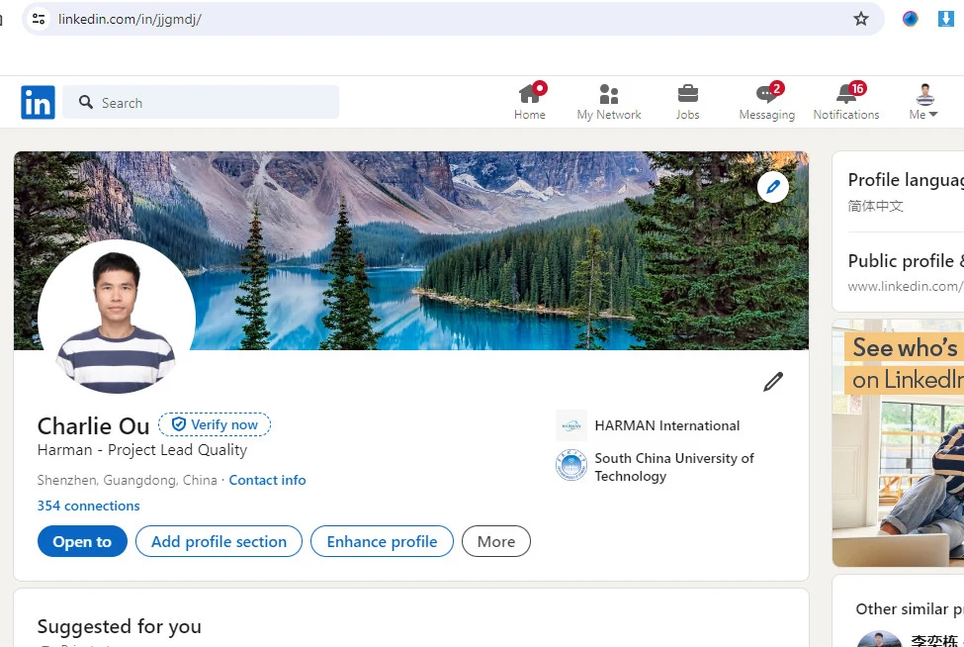Edit profile intro using pencil icon
This screenshot has height=647, width=964.
pos(772,382)
